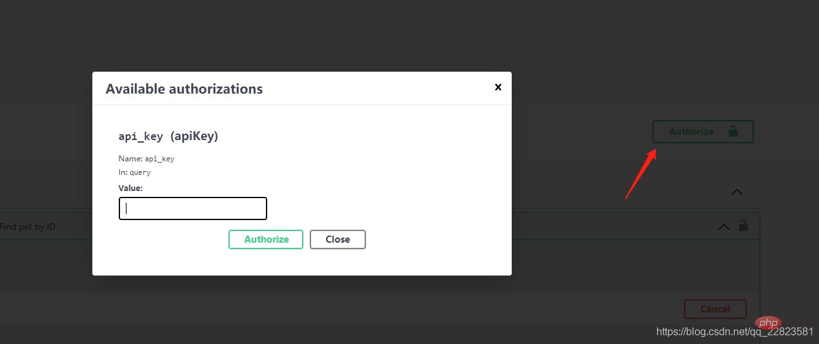Screen dimensions: 819x344
Task: Click the red Cancel button
Action: point(715,309)
